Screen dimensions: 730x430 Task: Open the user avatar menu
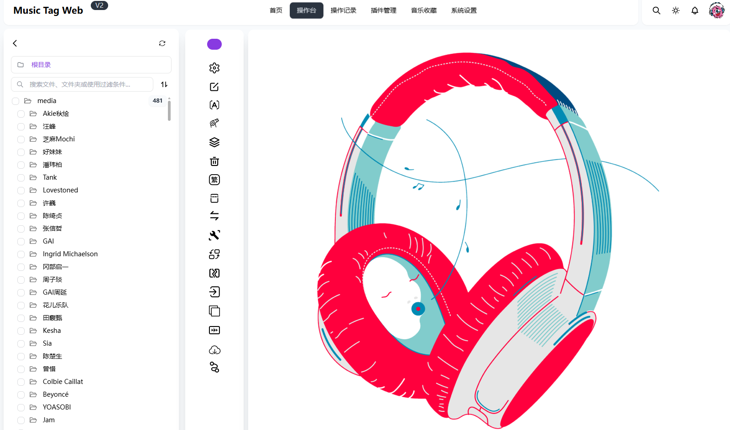tap(717, 10)
